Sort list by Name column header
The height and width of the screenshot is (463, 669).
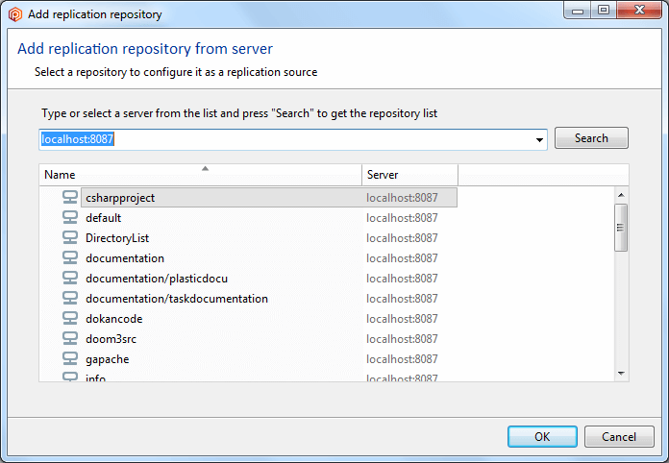point(201,175)
